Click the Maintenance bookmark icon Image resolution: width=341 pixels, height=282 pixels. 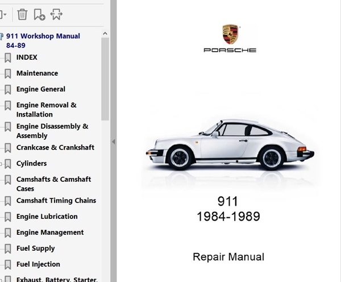pyautogui.click(x=8, y=73)
